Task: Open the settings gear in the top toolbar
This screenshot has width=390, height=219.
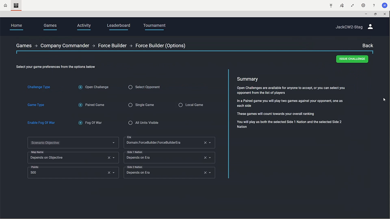Action: (363, 5)
